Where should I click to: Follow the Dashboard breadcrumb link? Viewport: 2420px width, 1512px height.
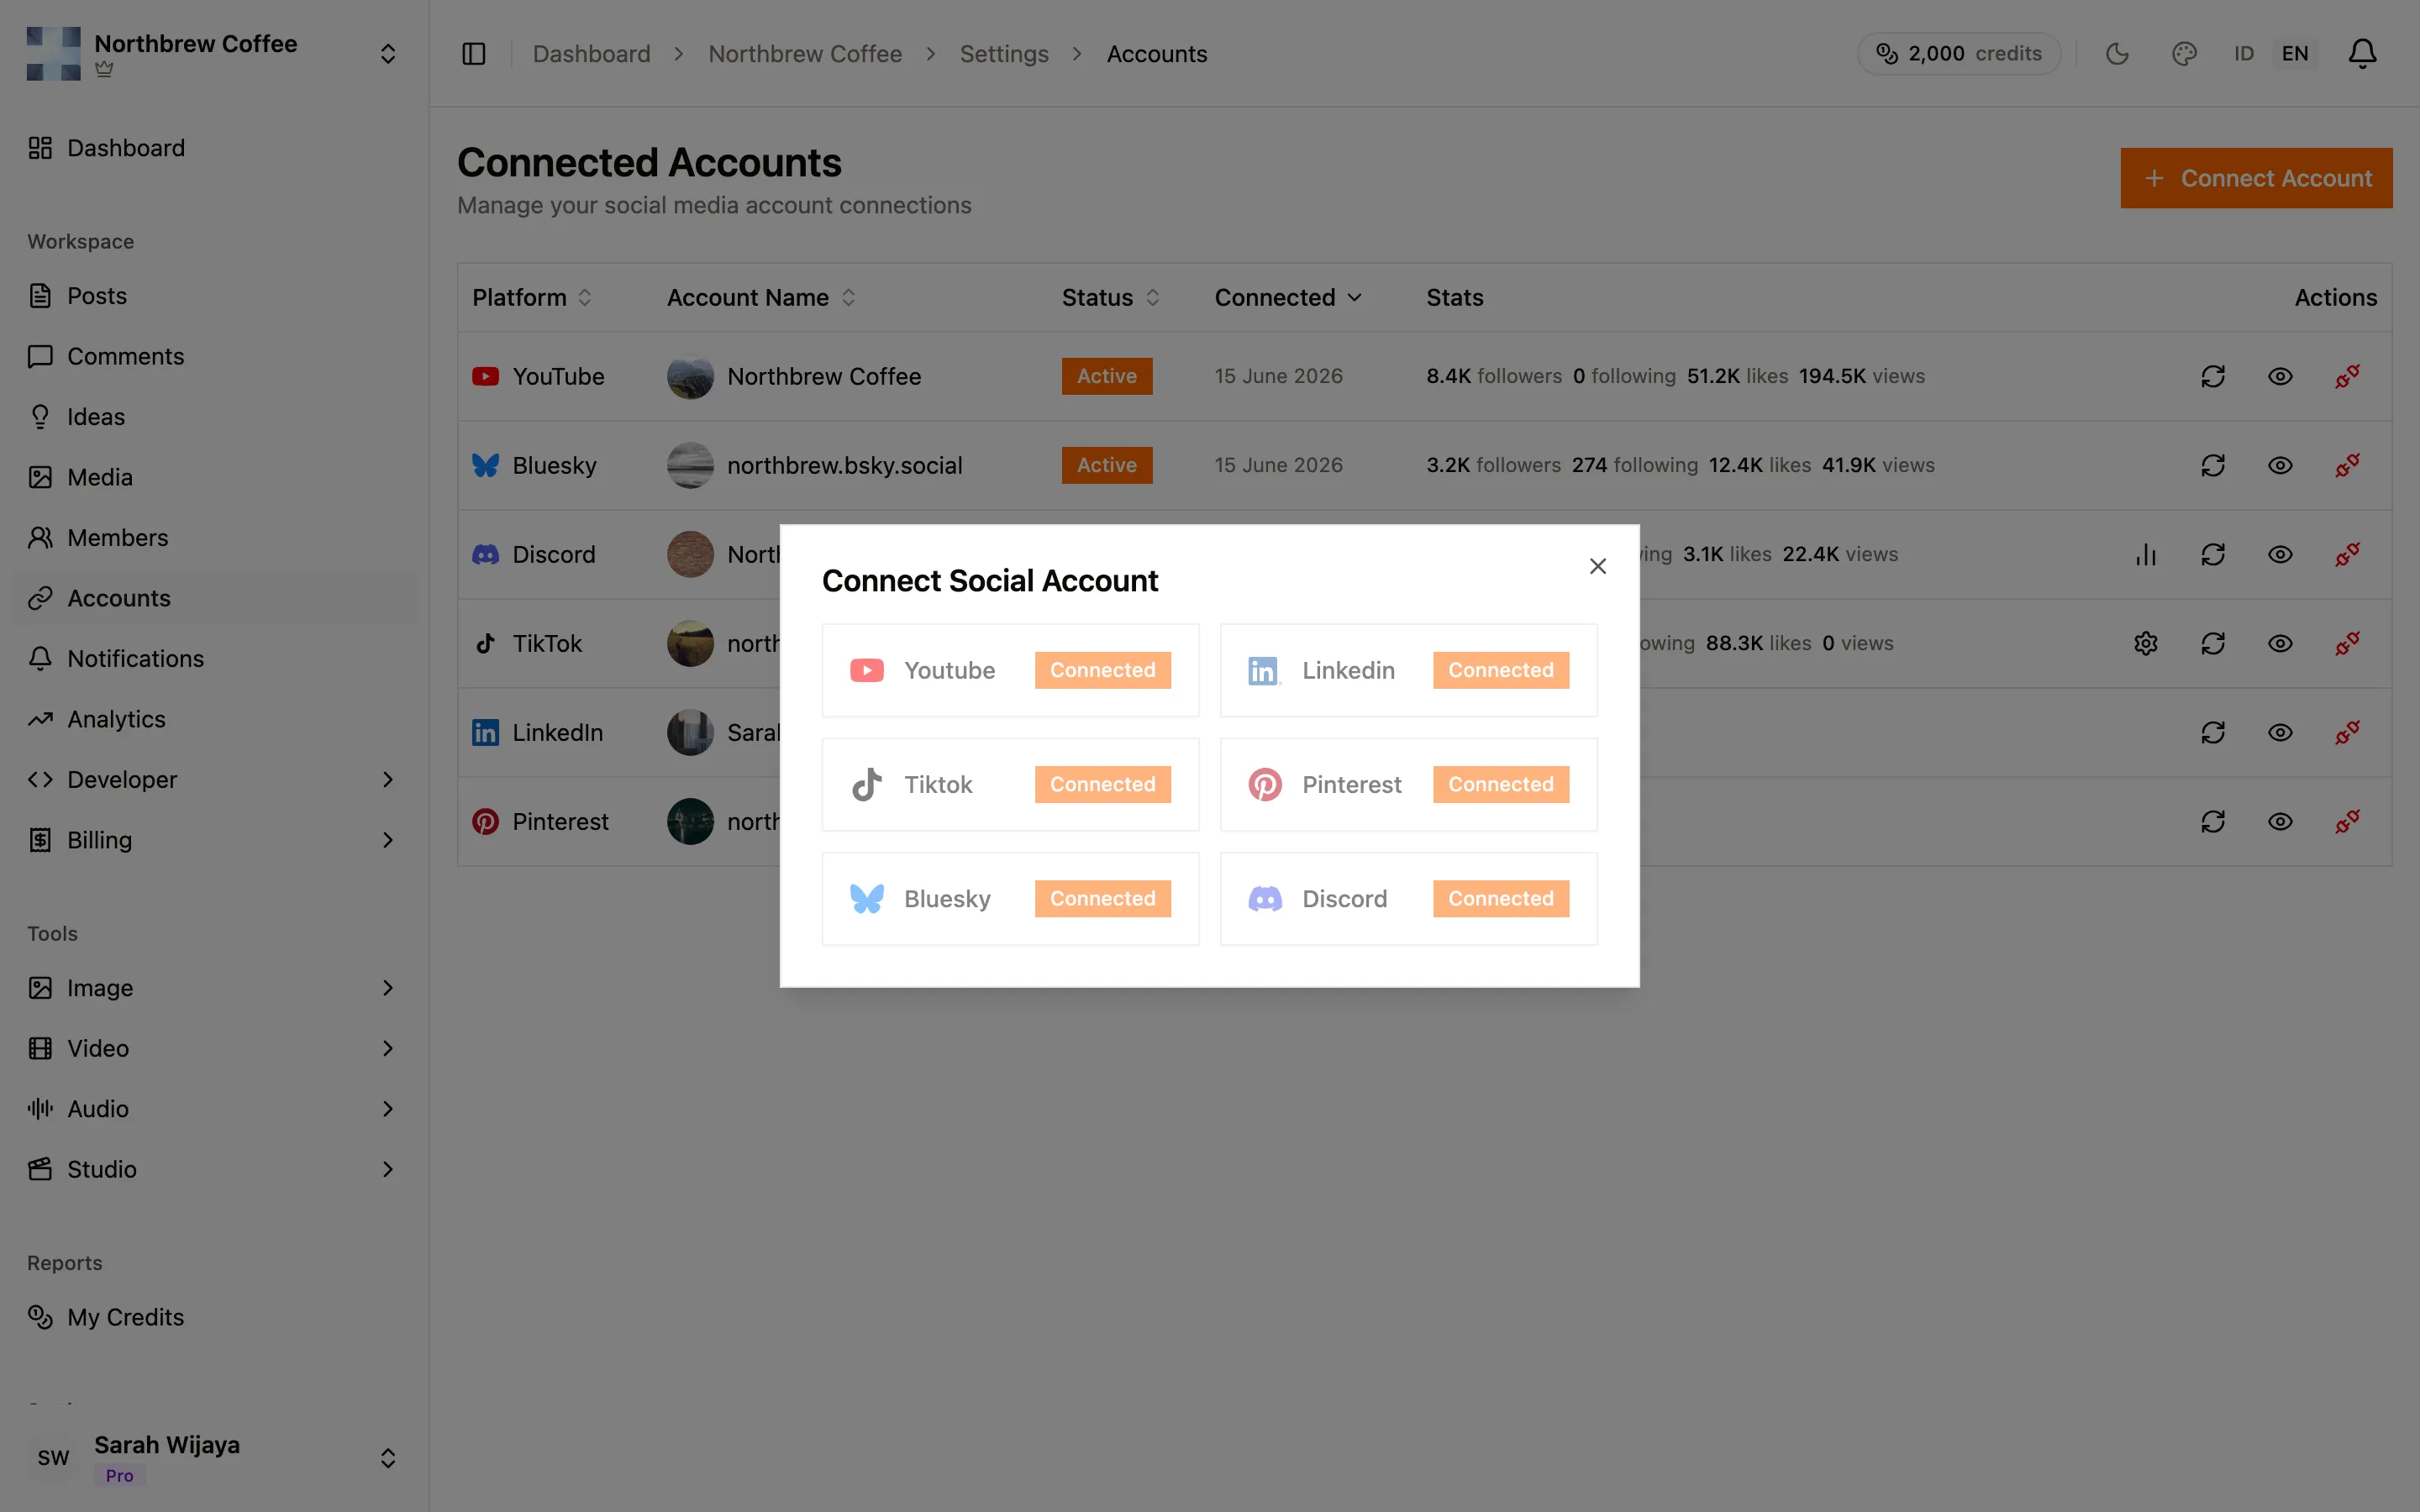[591, 54]
